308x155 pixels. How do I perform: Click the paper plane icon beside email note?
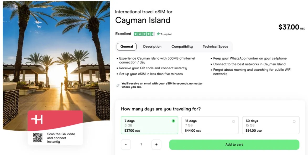click(118, 85)
